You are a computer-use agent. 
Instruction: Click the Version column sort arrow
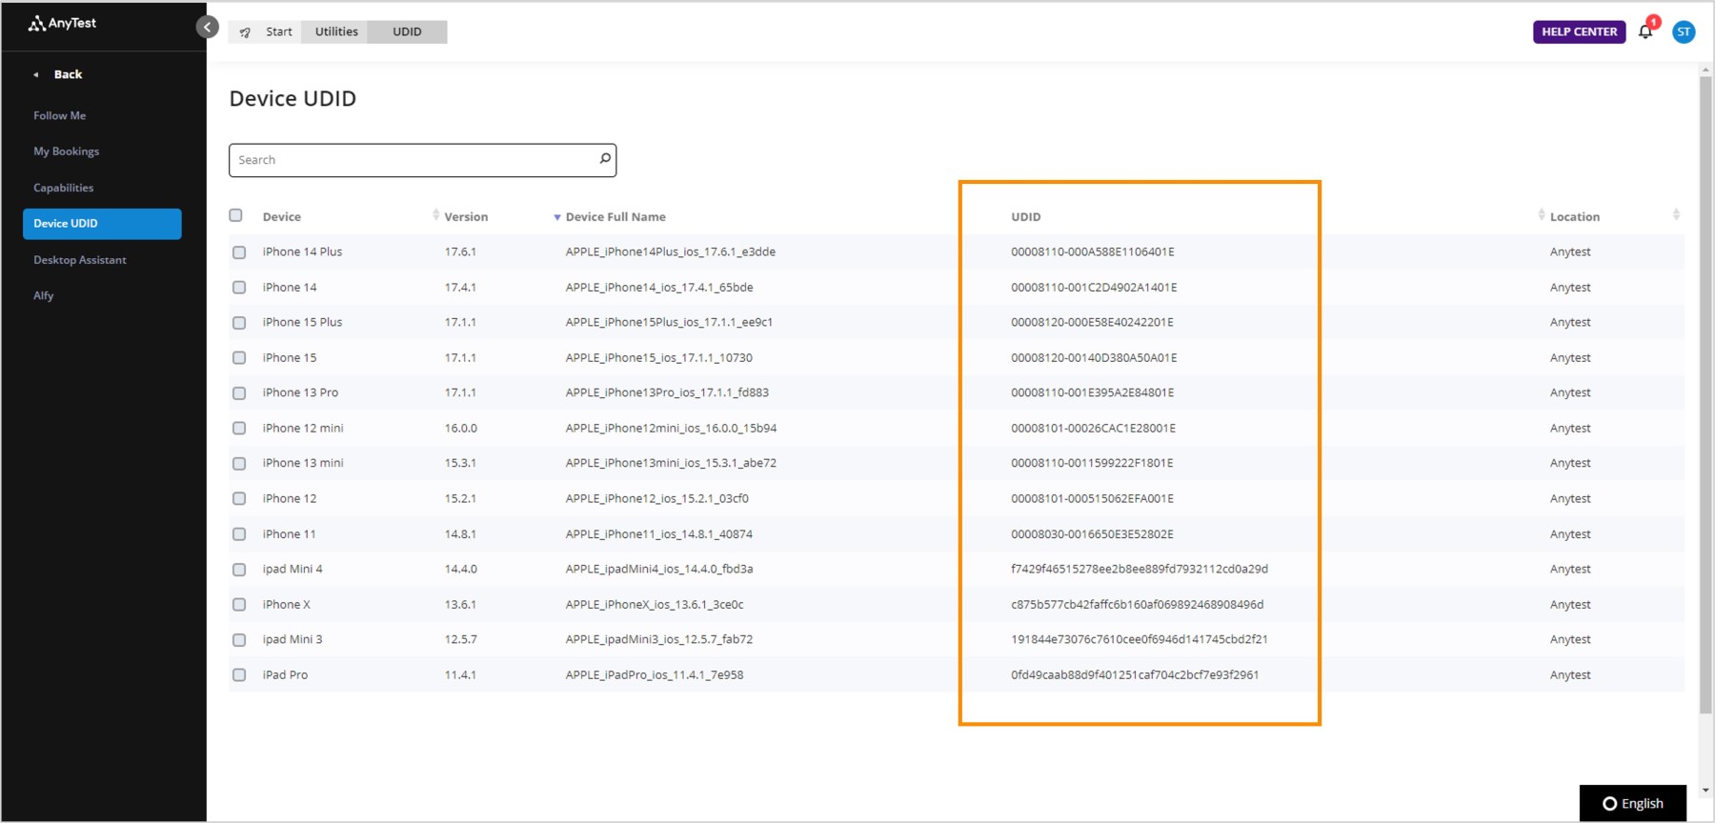tap(557, 217)
